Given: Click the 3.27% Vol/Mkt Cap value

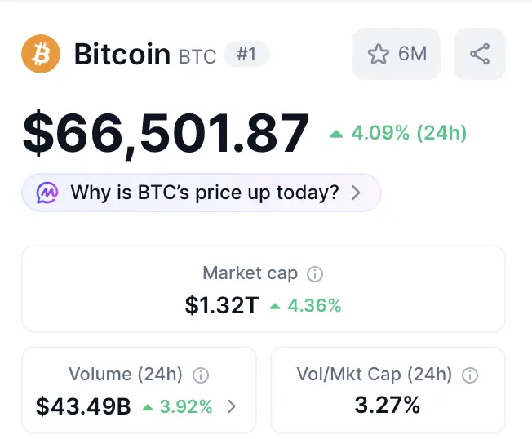Looking at the screenshot, I should point(388,405).
